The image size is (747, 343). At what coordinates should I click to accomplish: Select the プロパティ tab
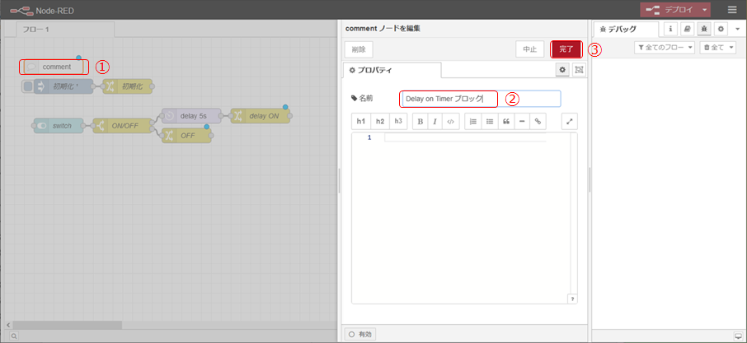click(x=392, y=71)
